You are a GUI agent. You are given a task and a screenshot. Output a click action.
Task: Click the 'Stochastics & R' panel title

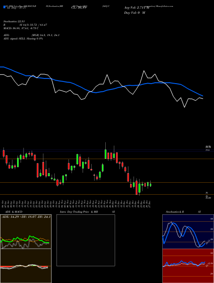tap(175, 212)
